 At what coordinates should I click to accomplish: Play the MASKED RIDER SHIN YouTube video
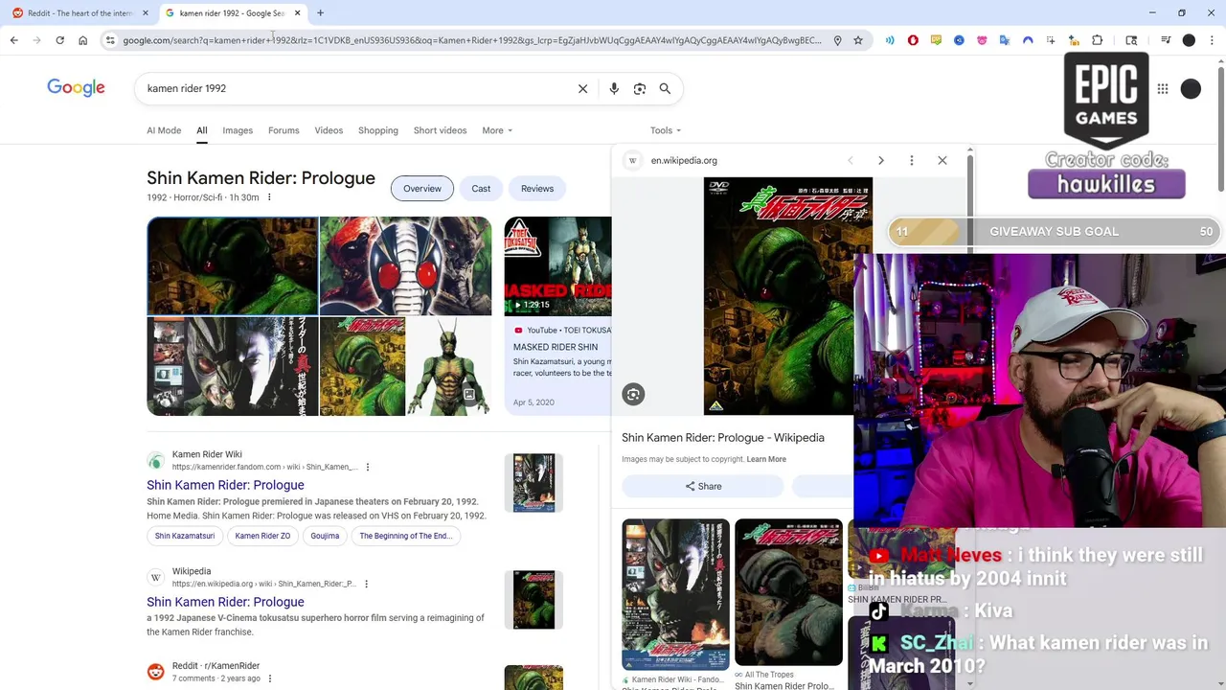(557, 265)
